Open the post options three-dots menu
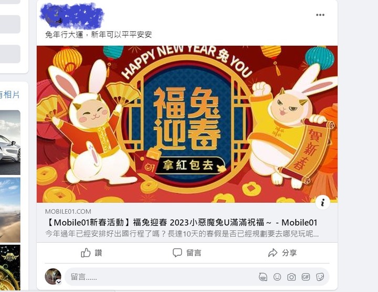 click(320, 15)
